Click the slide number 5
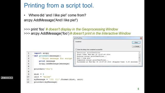 click(138, 89)
